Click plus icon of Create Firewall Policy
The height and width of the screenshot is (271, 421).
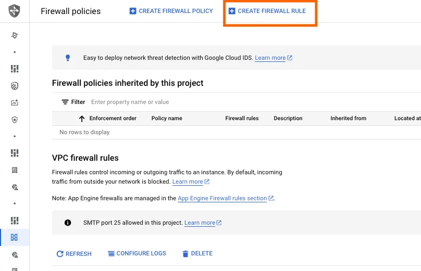coord(133,11)
